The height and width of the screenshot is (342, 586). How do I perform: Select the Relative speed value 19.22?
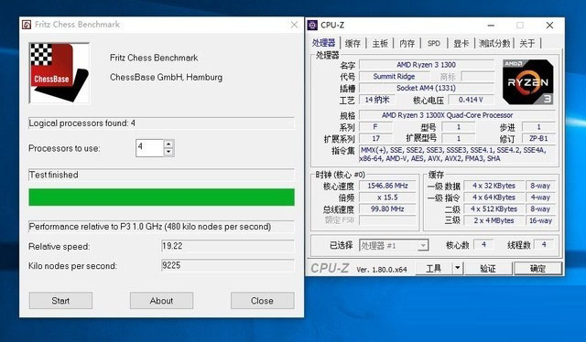pyautogui.click(x=228, y=246)
